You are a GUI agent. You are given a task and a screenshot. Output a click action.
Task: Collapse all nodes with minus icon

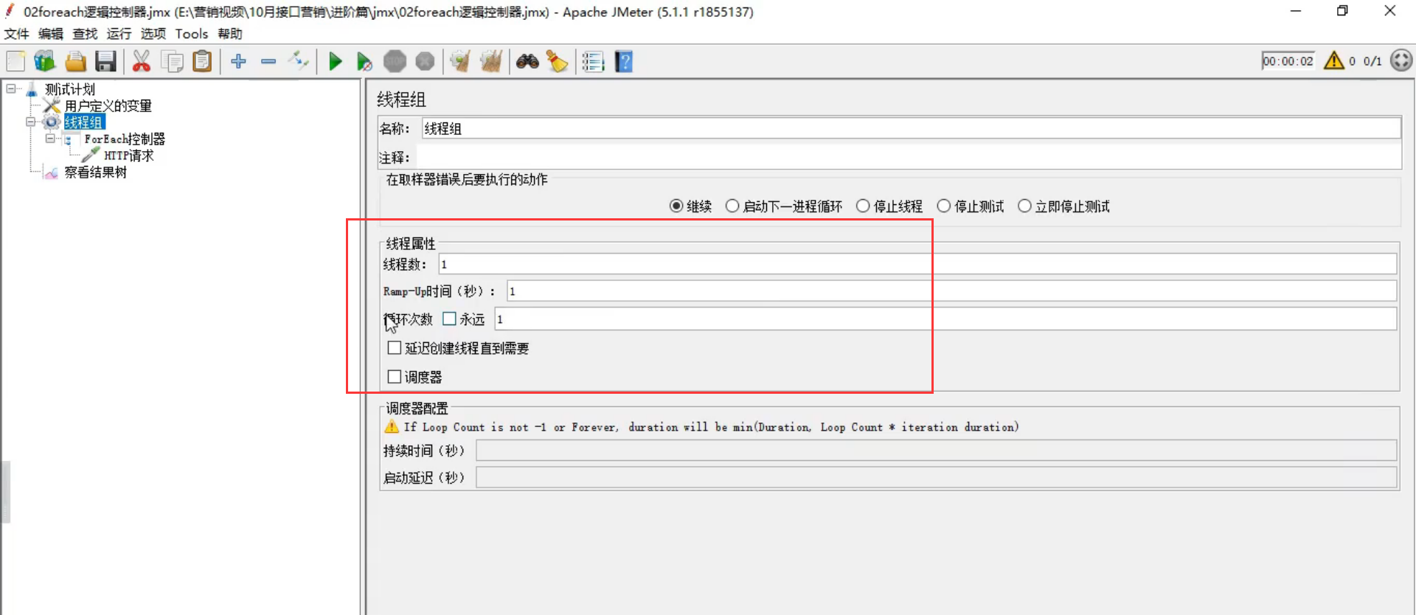268,61
